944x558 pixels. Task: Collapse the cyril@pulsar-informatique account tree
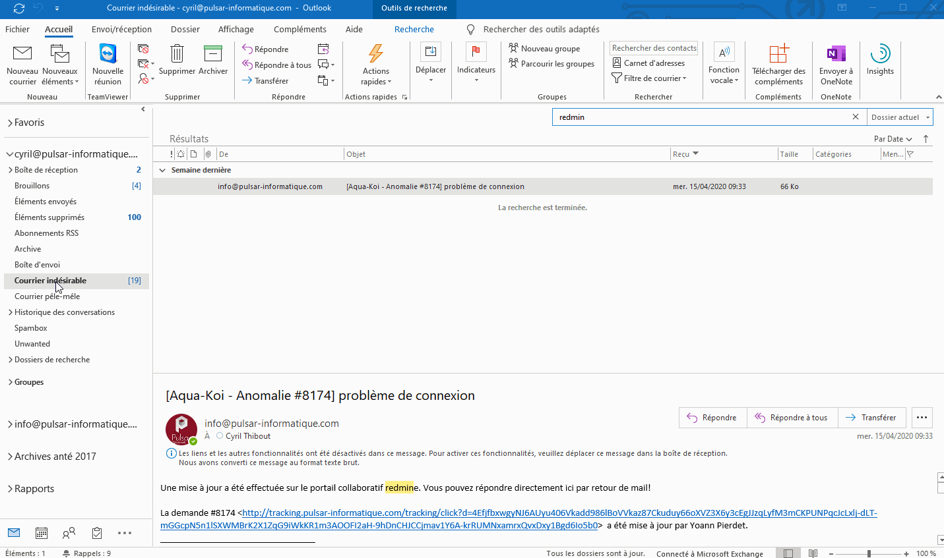[x=10, y=154]
